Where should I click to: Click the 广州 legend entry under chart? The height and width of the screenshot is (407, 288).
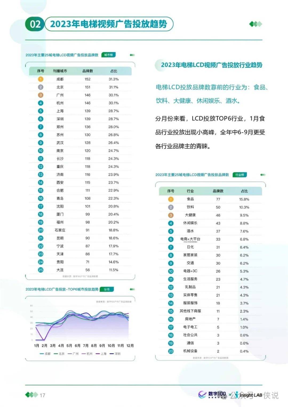[x=73, y=354]
